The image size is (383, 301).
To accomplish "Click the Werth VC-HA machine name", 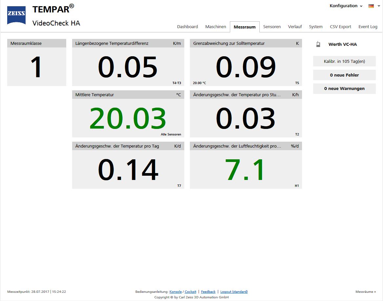I will tap(342, 44).
